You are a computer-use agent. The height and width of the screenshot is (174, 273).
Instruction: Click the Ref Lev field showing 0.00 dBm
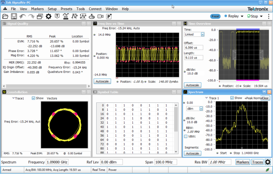coord(112,162)
